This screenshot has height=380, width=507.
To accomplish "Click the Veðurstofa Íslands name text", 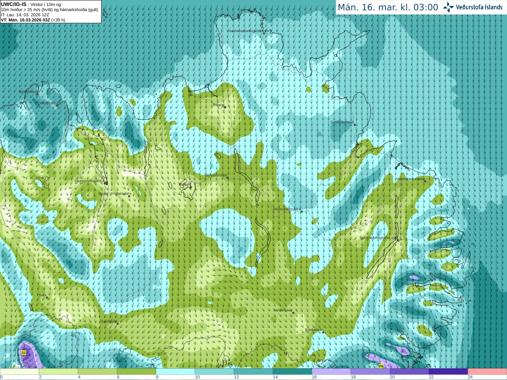I will (x=479, y=7).
